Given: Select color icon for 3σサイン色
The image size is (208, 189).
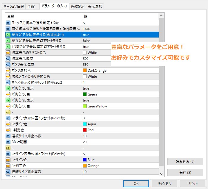Looking at the screenshot, I should (x=8, y=124).
